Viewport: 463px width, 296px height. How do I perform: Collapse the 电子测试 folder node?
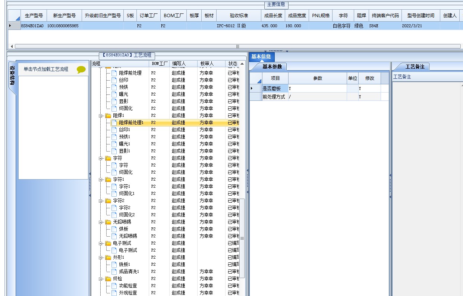coord(101,243)
